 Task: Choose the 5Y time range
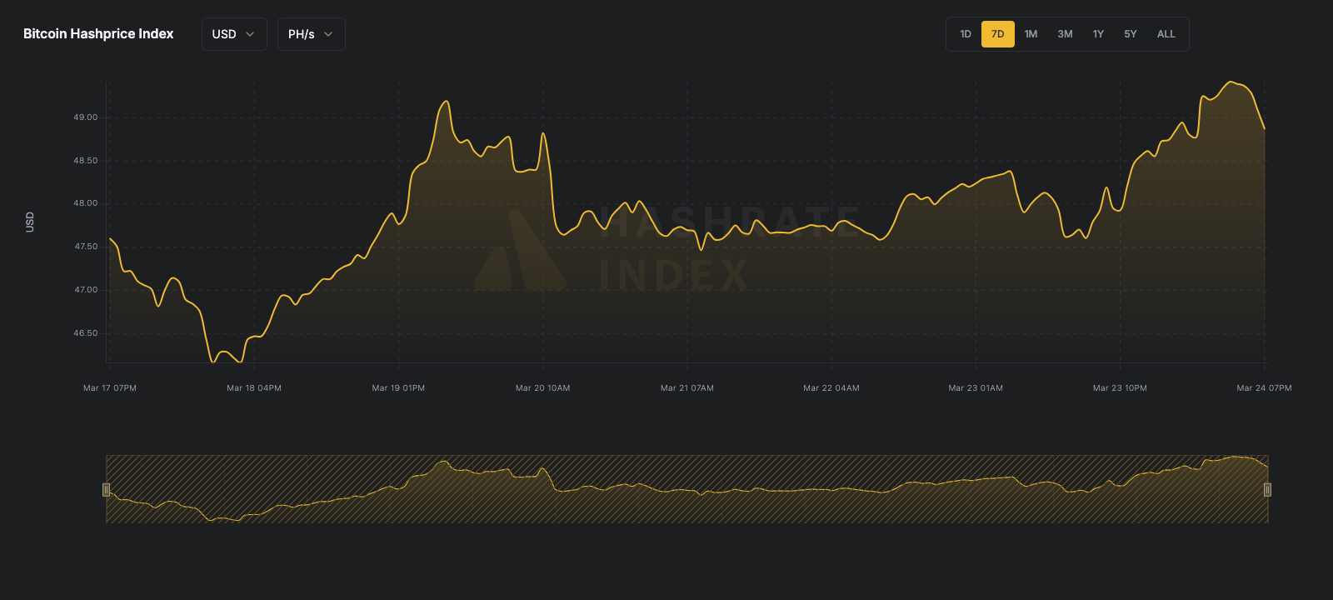[x=1131, y=34]
